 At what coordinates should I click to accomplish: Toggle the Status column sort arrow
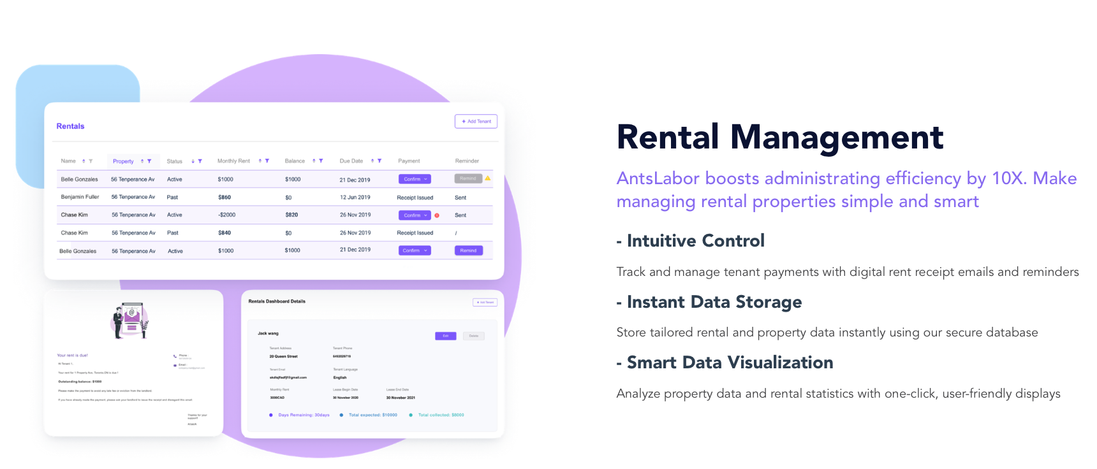[x=193, y=161]
